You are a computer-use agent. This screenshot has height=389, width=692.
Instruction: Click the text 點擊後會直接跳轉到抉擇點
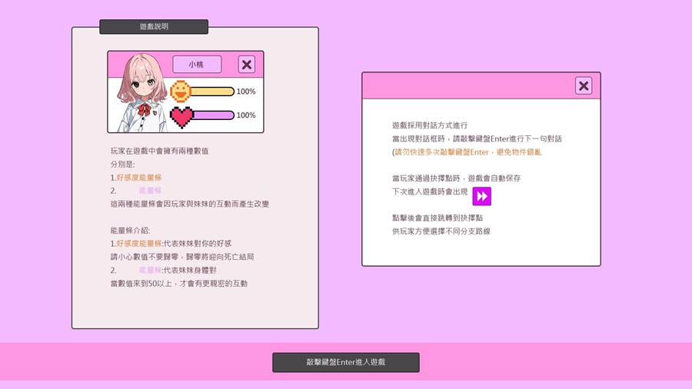click(437, 218)
